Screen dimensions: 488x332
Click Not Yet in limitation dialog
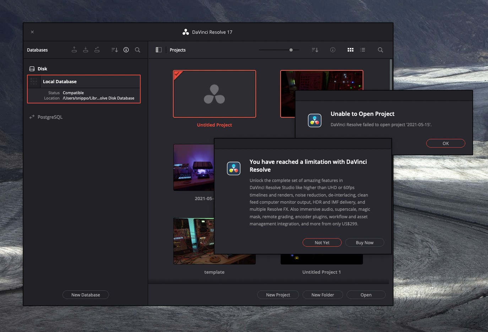point(322,242)
